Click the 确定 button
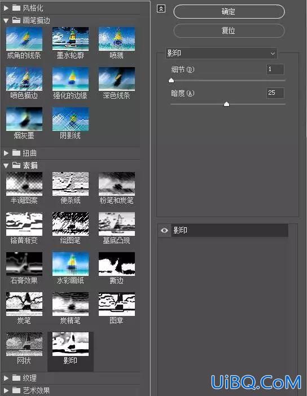The height and width of the screenshot is (396, 307). pos(229,12)
